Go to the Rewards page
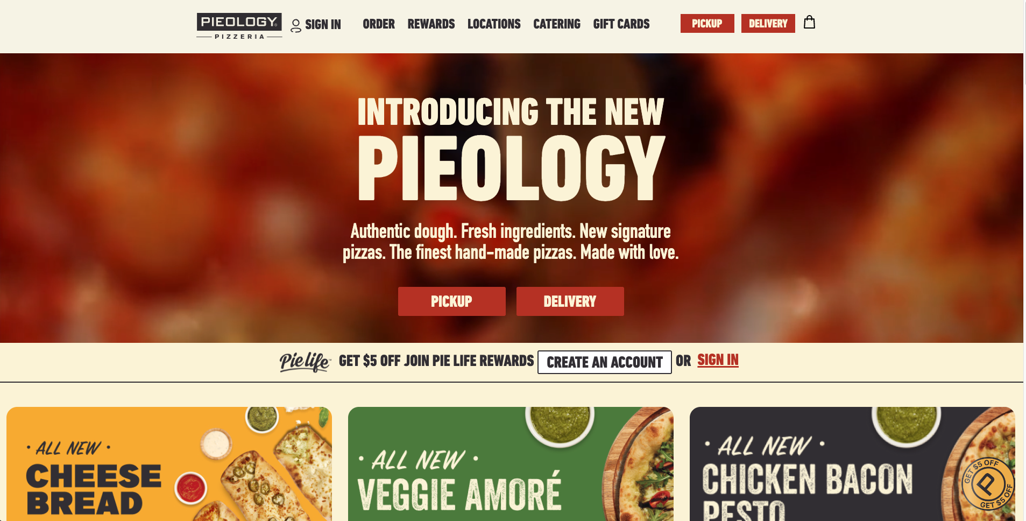The image size is (1026, 521). [x=431, y=24]
